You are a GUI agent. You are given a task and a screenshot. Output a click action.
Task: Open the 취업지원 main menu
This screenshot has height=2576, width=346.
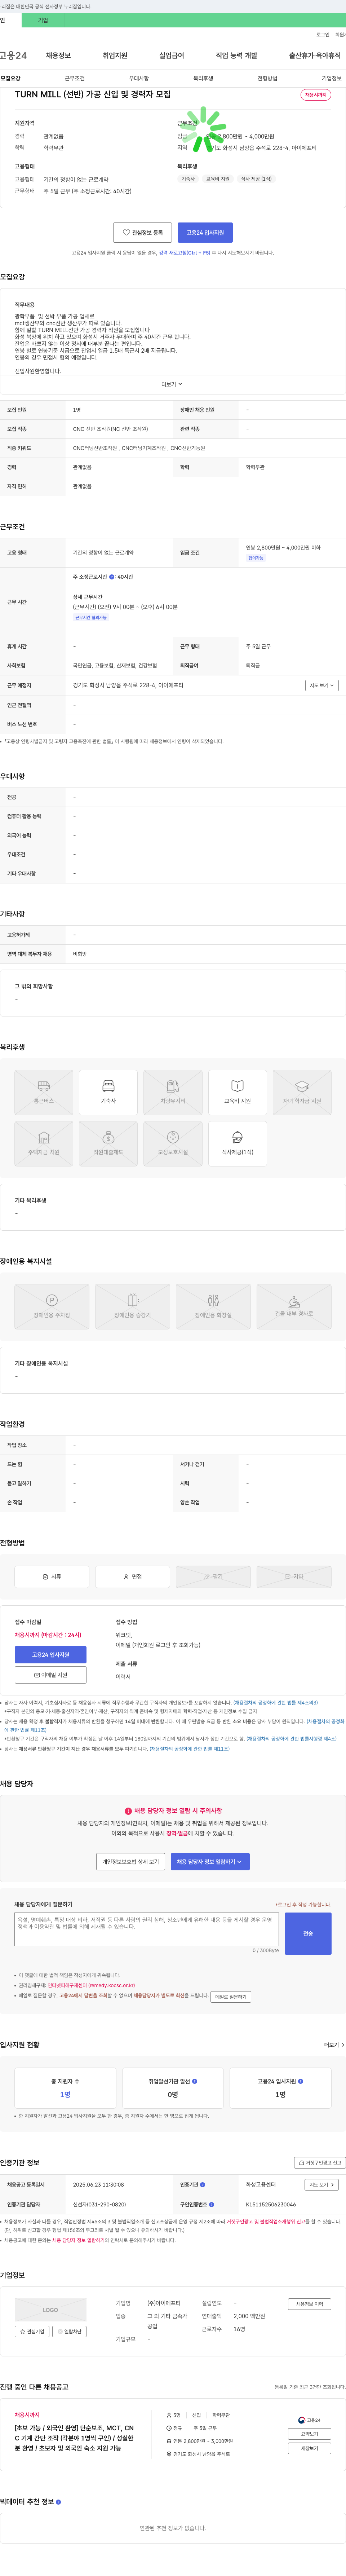115,56
